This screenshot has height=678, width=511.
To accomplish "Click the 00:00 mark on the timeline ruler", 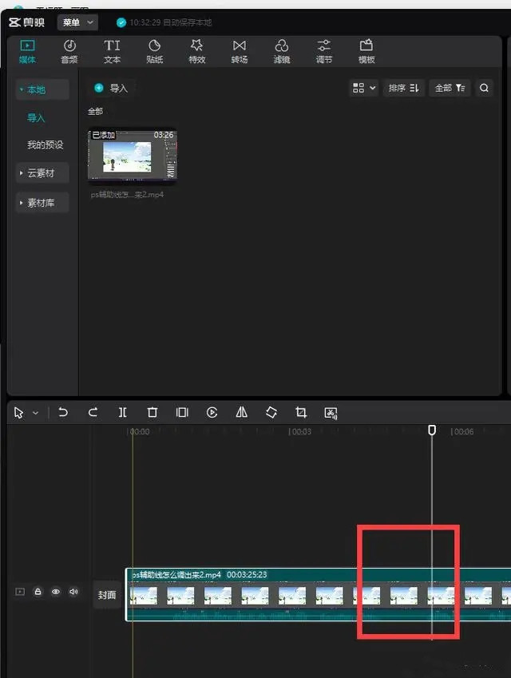I will coord(139,431).
